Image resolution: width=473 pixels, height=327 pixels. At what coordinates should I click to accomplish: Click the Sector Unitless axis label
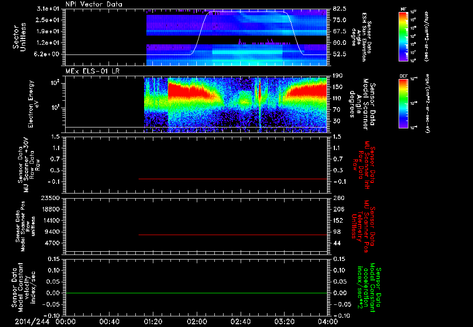click(19, 37)
